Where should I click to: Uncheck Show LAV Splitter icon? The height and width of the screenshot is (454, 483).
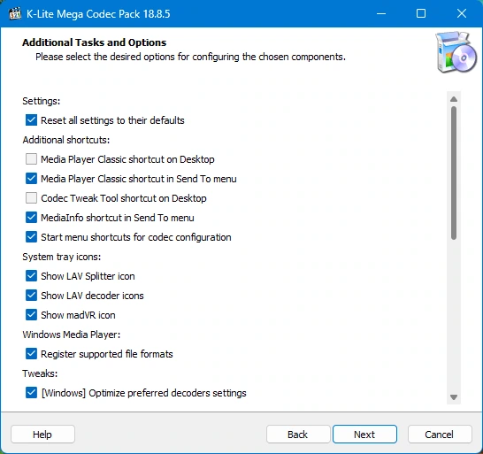[31, 276]
